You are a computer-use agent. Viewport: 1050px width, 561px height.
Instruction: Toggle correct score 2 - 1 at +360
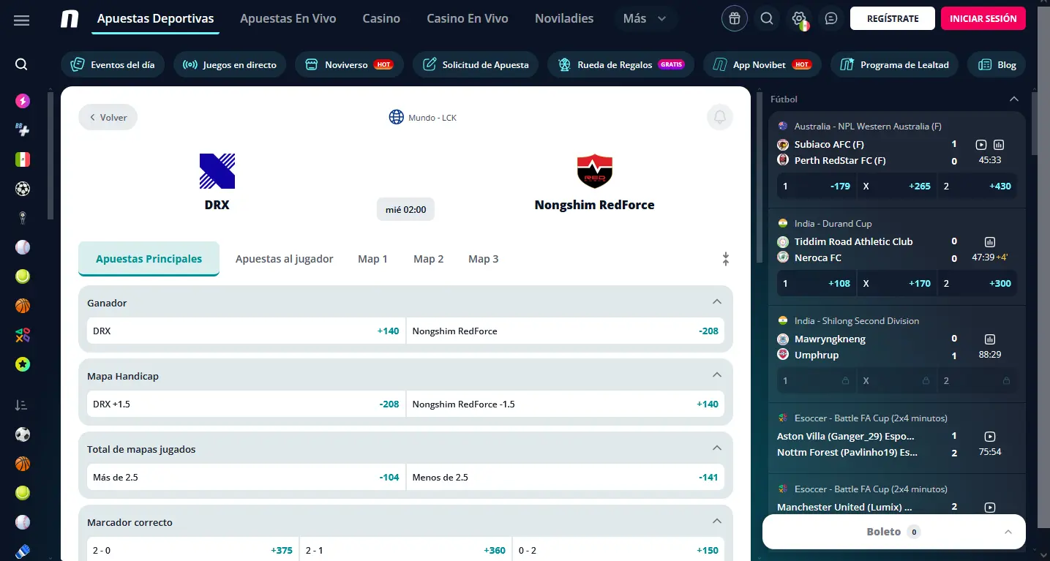point(405,549)
